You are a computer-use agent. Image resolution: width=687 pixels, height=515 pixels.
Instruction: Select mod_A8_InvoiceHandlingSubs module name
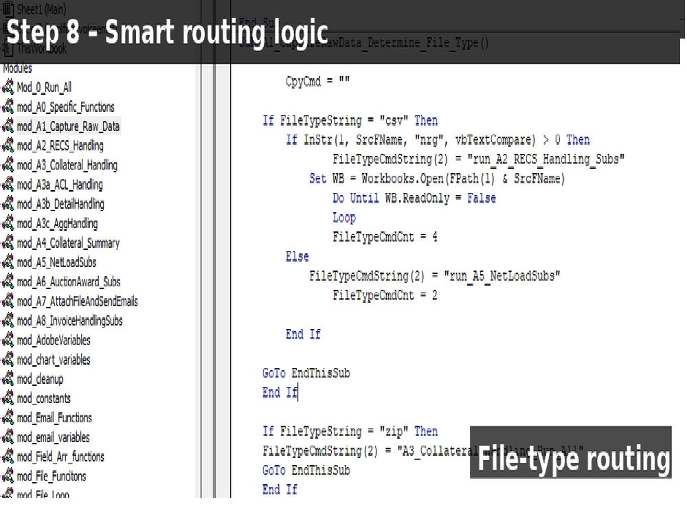[69, 321]
